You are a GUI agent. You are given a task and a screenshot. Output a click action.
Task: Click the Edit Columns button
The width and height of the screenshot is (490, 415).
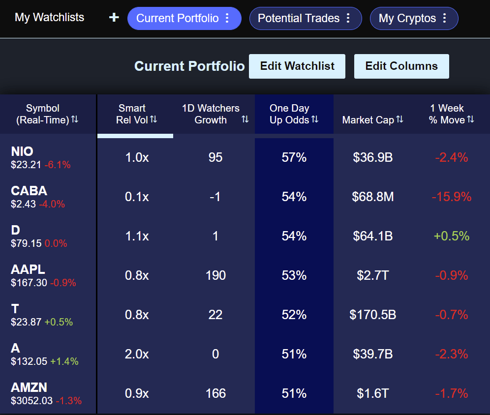pyautogui.click(x=401, y=66)
